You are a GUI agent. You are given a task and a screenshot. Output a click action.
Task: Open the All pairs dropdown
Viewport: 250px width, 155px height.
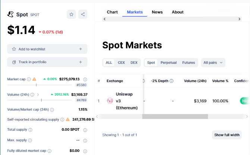point(213,63)
